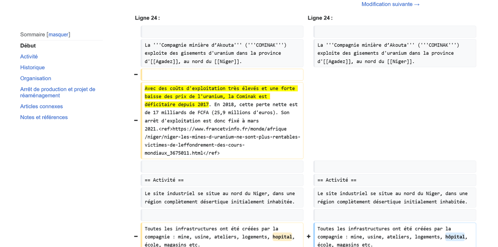Click the left 'Compagnie minière d'Akouta' paragraph
Screen dimensions: 498x247
(222, 53)
